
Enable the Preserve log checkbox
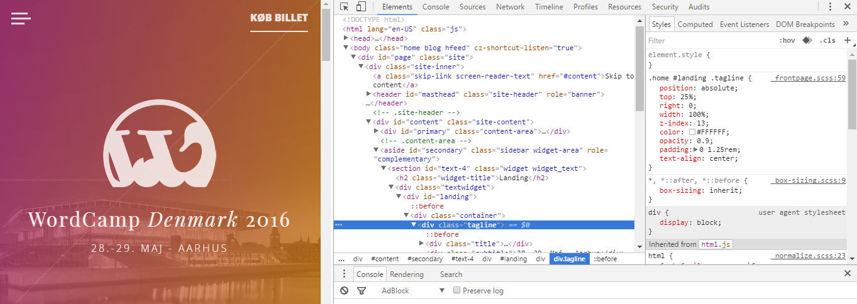point(457,291)
